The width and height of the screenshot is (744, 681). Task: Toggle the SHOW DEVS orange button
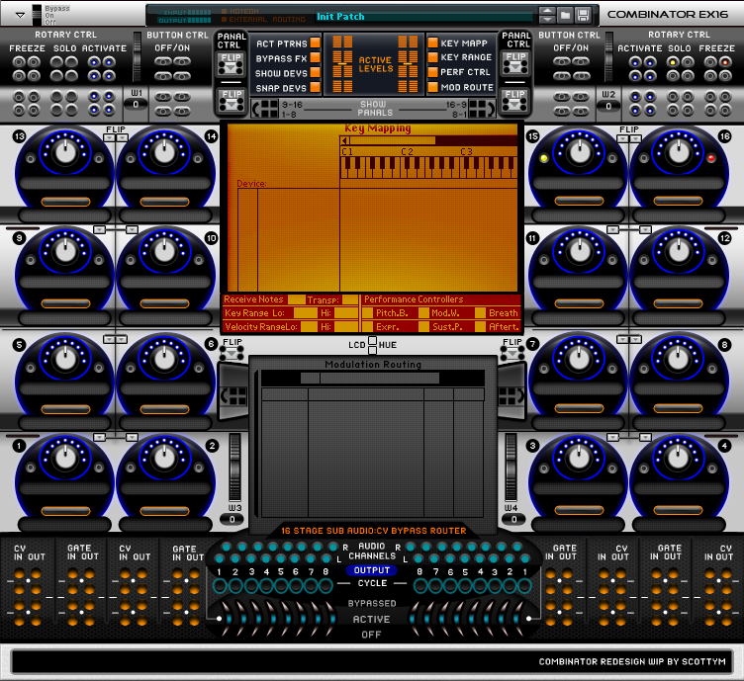pos(315,72)
